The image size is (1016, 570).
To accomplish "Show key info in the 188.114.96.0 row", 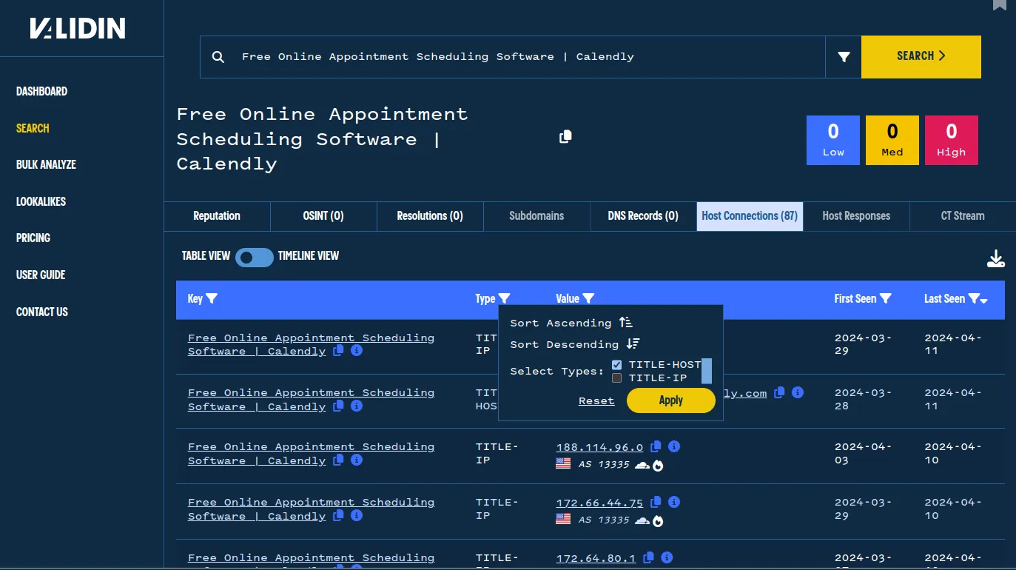I will pos(357,460).
